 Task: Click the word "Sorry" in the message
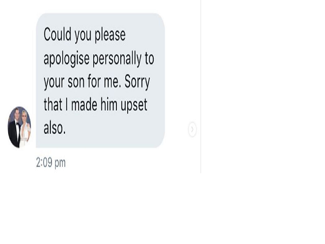coord(137,82)
